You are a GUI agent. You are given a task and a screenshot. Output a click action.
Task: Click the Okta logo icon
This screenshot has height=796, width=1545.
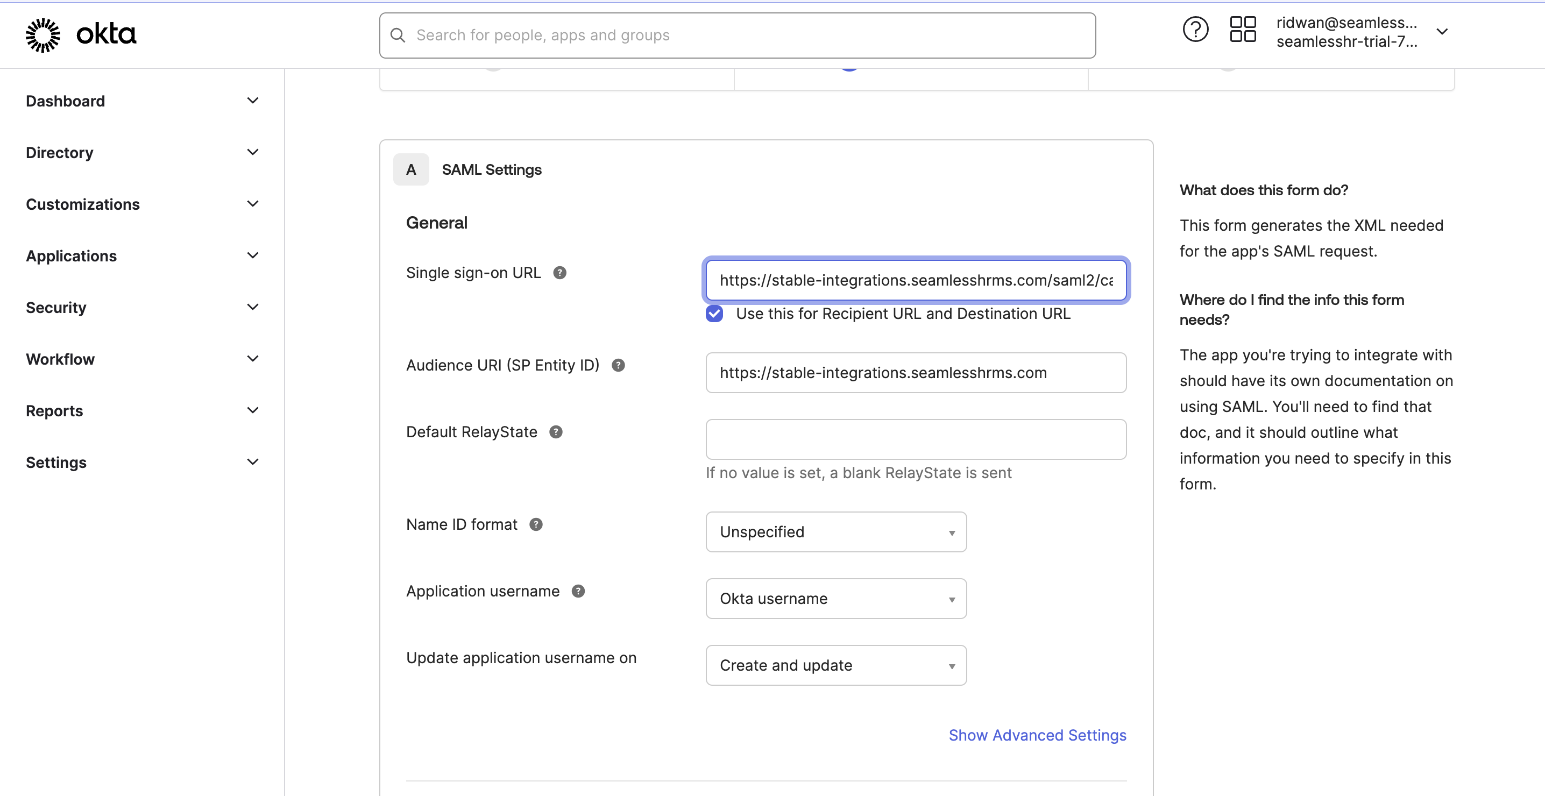click(43, 35)
